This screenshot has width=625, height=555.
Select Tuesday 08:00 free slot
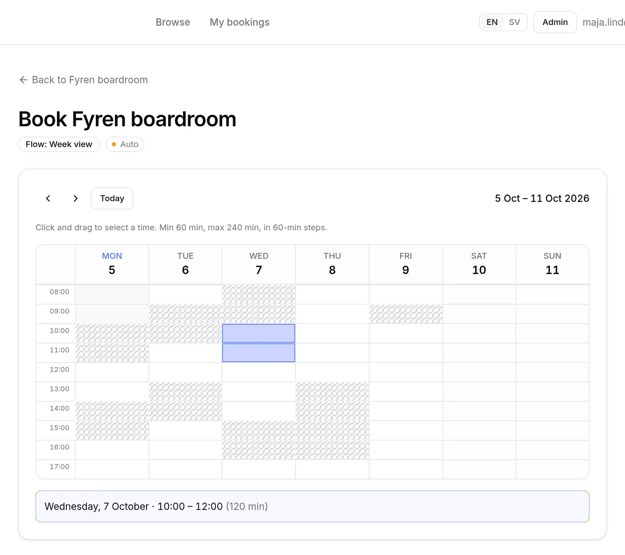click(x=186, y=294)
